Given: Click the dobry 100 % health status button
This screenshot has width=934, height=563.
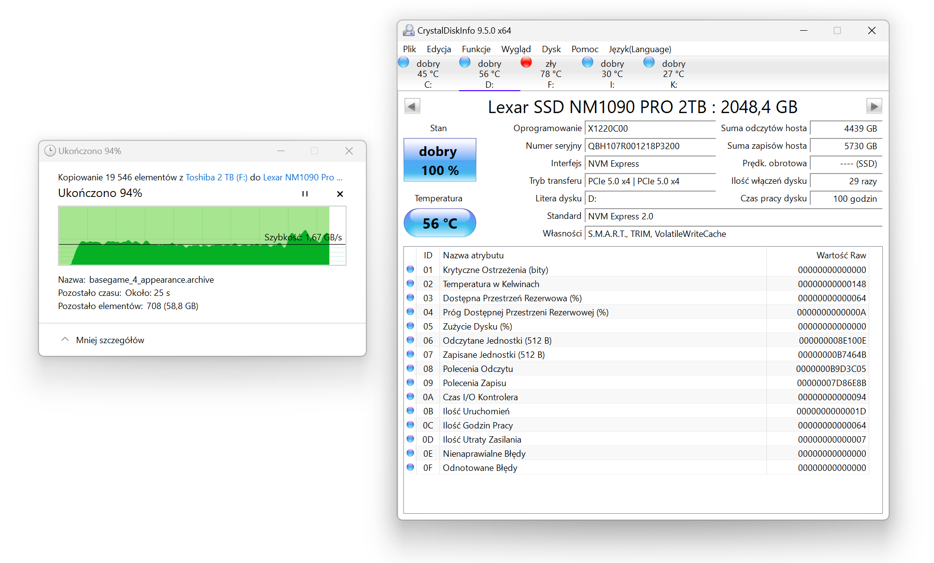Looking at the screenshot, I should pos(439,160).
